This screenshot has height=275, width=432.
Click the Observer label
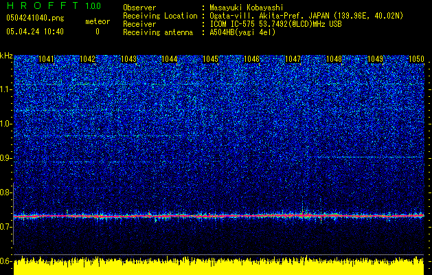pyautogui.click(x=139, y=8)
